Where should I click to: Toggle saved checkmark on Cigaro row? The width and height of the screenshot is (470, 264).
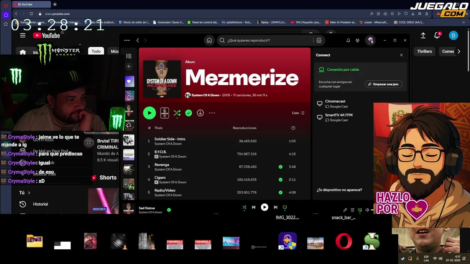pyautogui.click(x=281, y=180)
